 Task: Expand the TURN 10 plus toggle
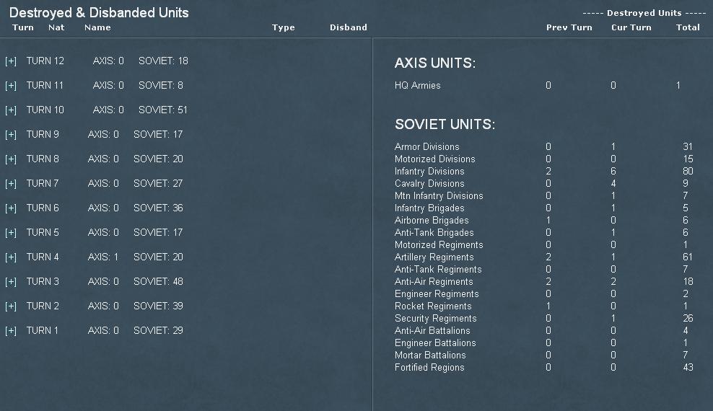point(11,110)
